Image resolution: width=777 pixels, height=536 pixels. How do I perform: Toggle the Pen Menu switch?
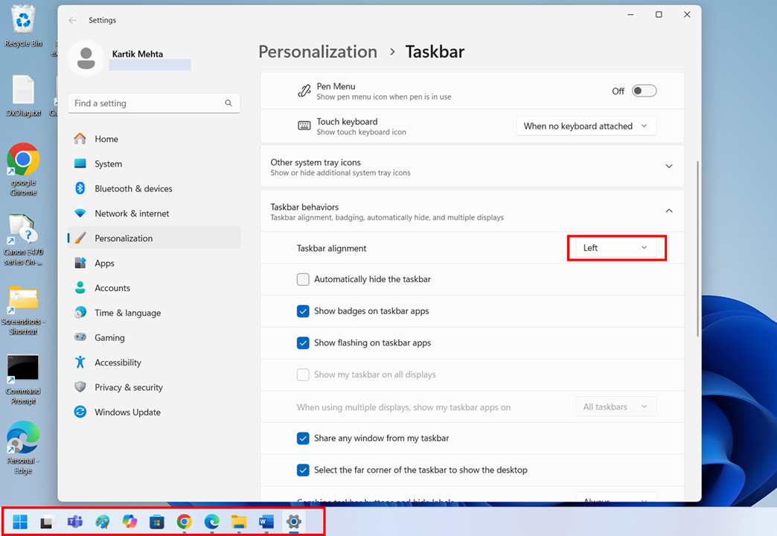(645, 91)
